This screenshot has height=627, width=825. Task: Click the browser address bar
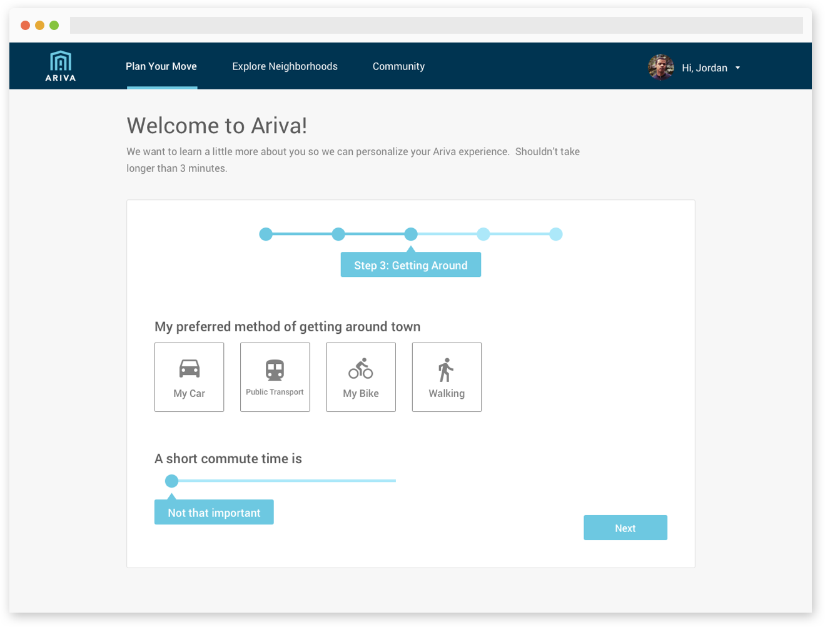click(436, 25)
